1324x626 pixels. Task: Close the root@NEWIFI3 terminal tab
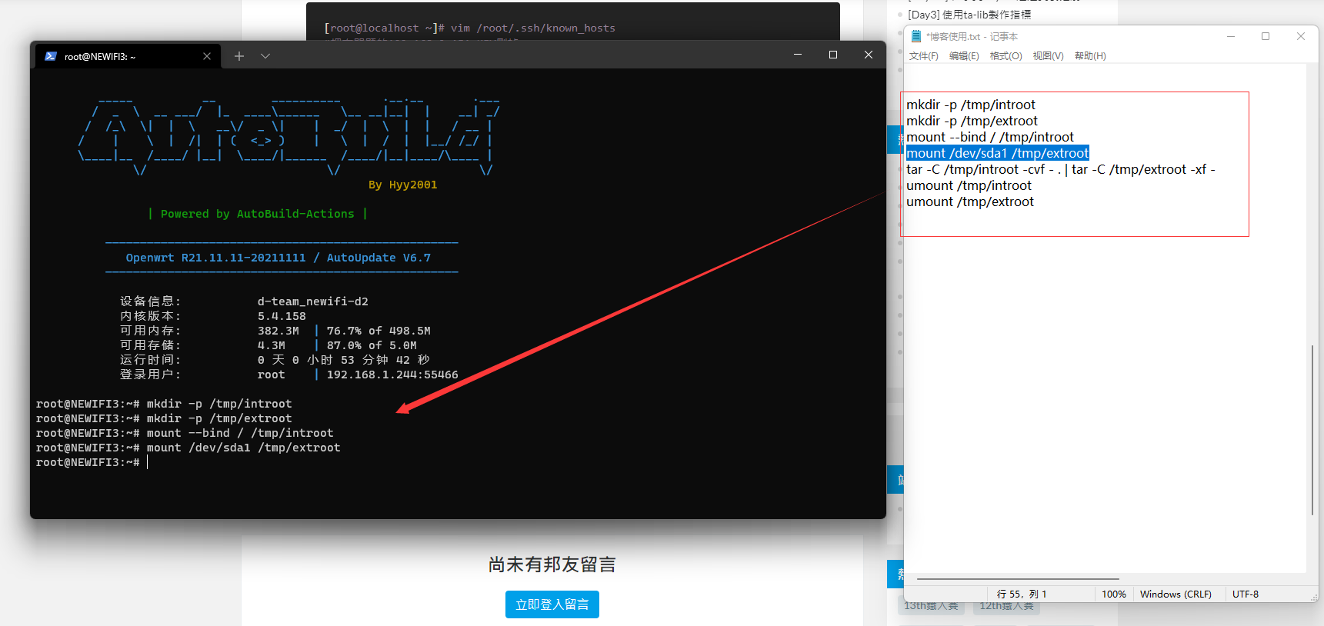coord(207,56)
